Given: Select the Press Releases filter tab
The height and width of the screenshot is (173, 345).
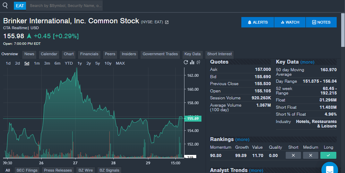Looking at the screenshot, I should [x=58, y=170].
